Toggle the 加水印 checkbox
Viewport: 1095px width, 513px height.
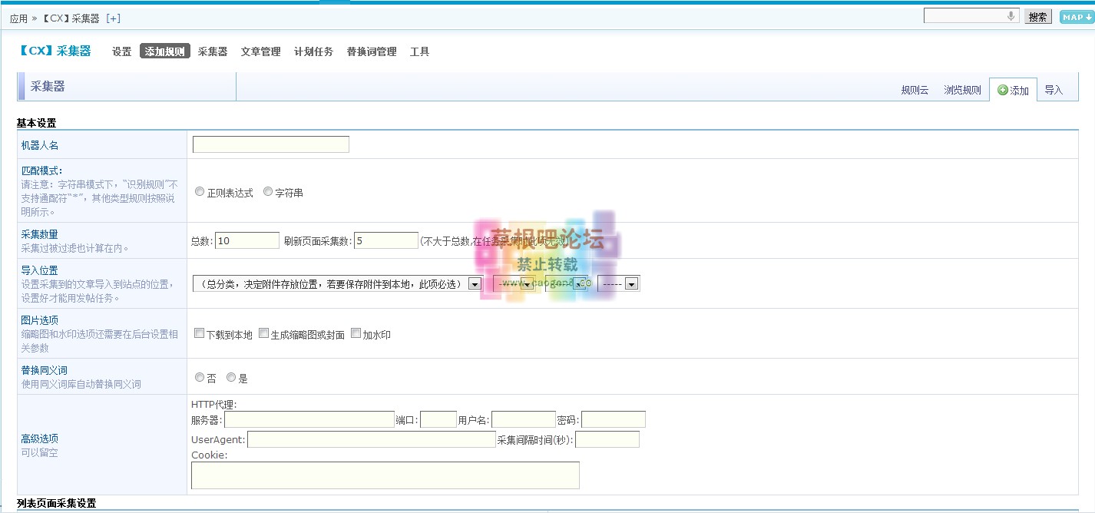click(x=356, y=333)
